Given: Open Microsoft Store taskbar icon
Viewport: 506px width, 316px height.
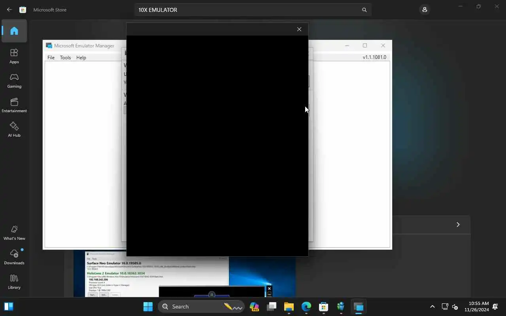Looking at the screenshot, I should (x=324, y=307).
